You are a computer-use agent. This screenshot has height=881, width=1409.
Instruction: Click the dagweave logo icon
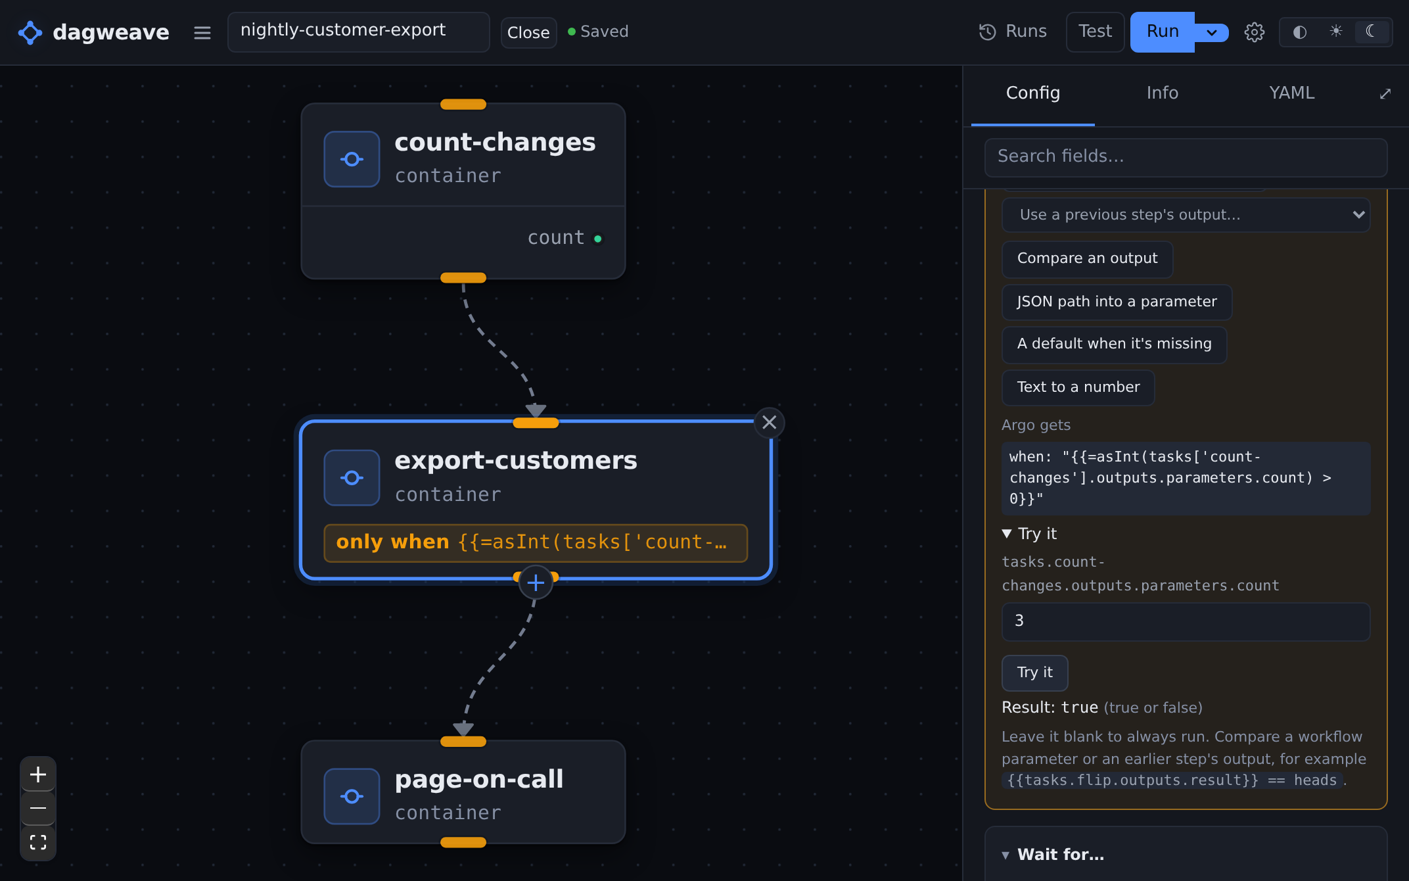pyautogui.click(x=30, y=32)
